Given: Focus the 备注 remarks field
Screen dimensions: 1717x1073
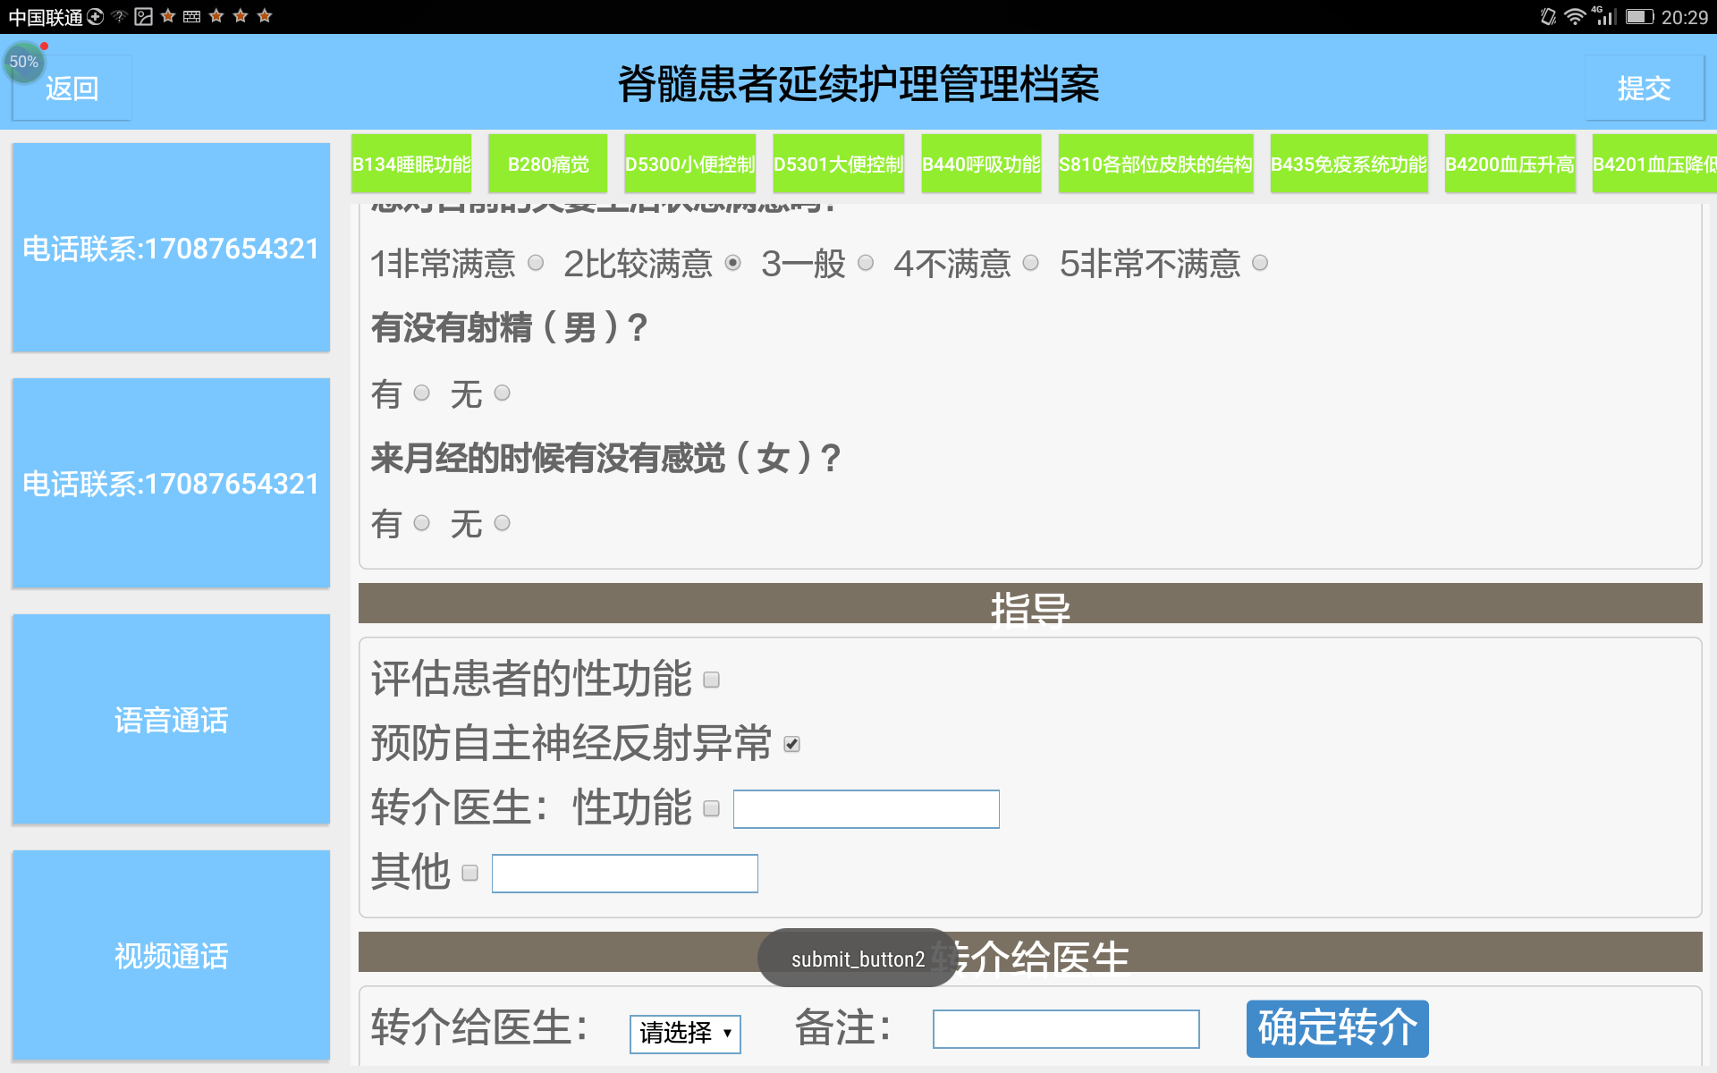Looking at the screenshot, I should (x=1066, y=1029).
